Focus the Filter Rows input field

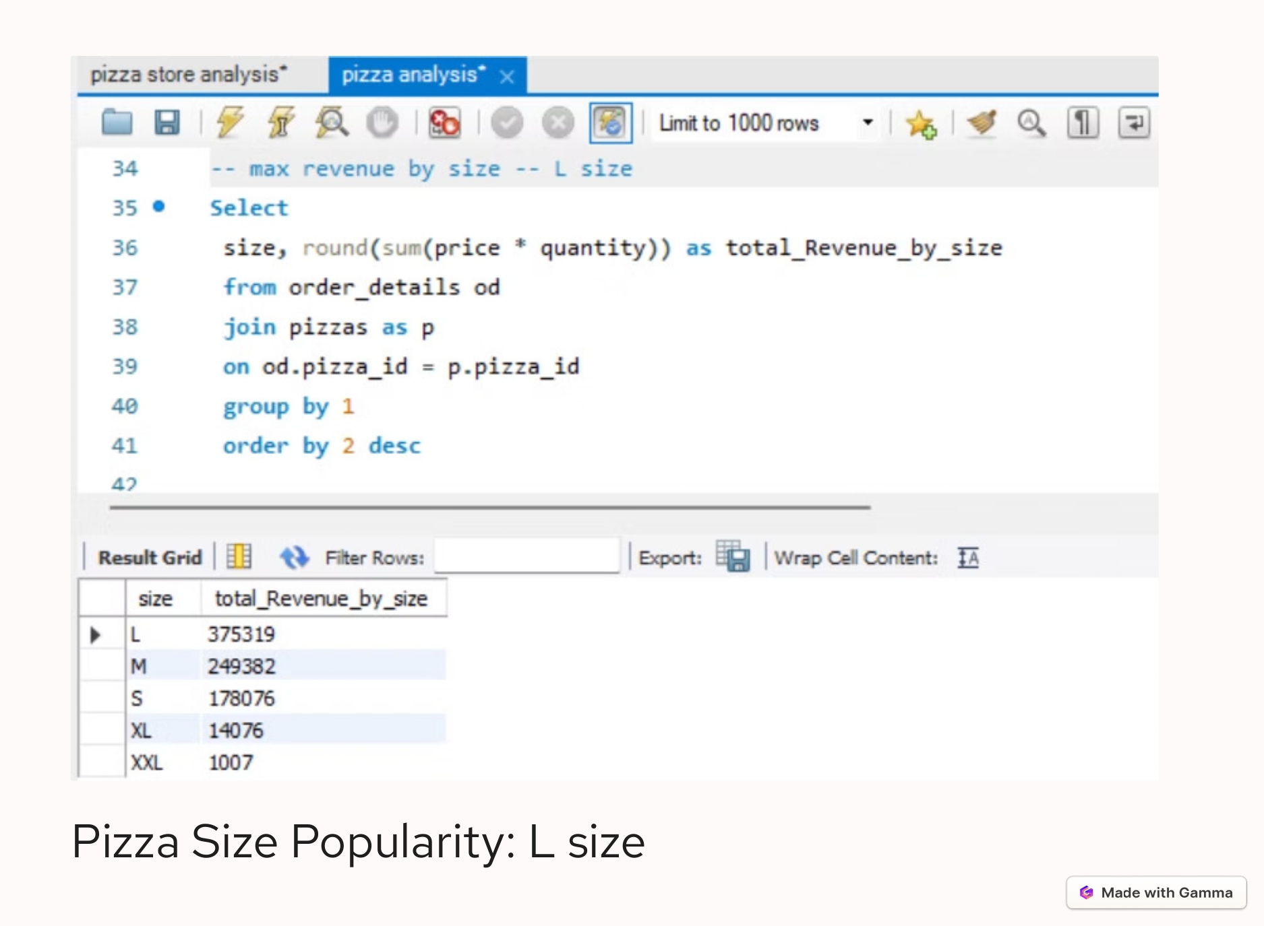[x=526, y=556]
